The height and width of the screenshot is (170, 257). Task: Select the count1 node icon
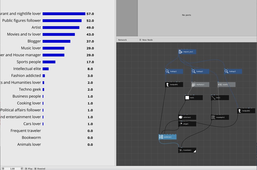pos(220,85)
